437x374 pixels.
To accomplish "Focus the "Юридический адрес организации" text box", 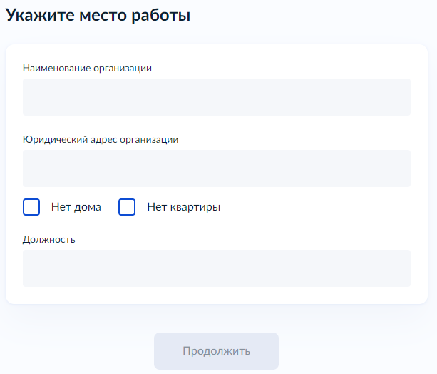I will [216, 168].
